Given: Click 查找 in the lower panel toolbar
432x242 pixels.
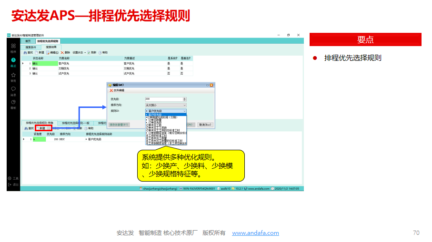Looking at the screenshot, I should [29, 128].
